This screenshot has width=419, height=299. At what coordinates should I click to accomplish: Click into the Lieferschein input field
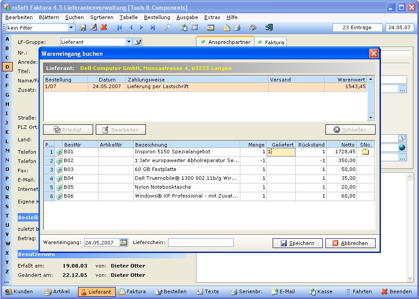[200, 243]
